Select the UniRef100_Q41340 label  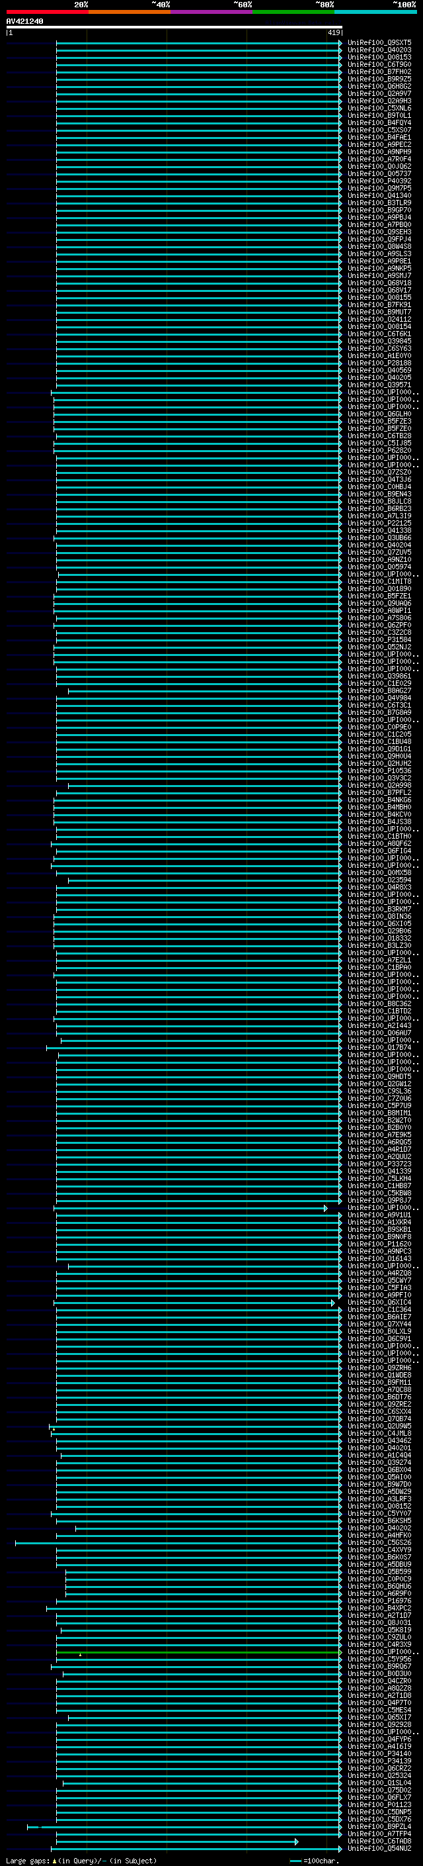click(379, 195)
